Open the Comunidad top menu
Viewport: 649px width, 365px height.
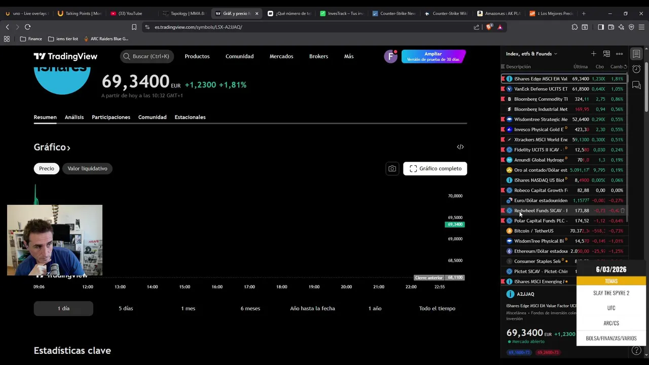pos(239,56)
